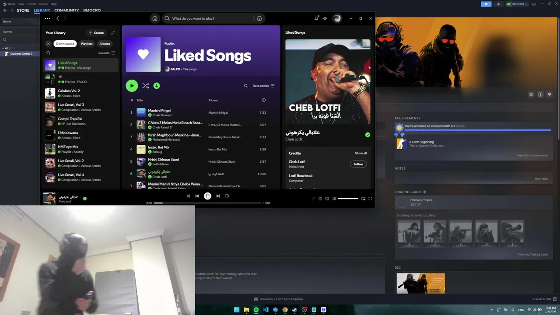560x315 pixels.
Task: Follow Cheb Lotfi artist
Action: tap(358, 164)
